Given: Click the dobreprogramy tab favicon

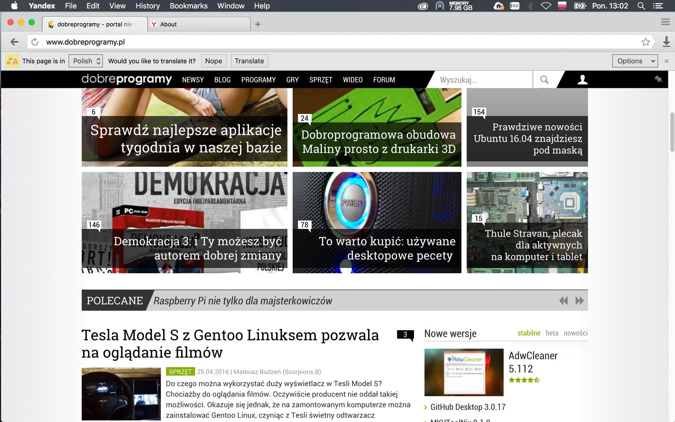Looking at the screenshot, I should [51, 24].
